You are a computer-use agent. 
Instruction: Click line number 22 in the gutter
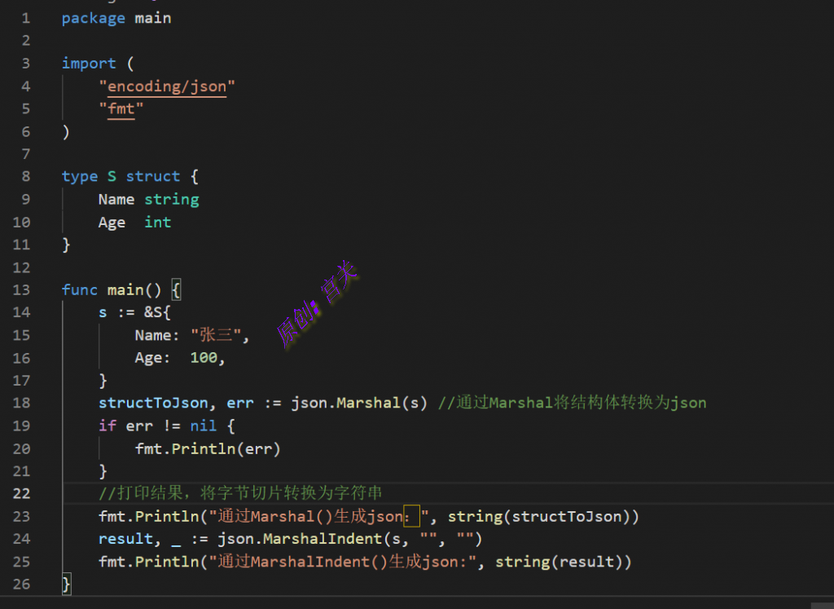[x=21, y=493]
